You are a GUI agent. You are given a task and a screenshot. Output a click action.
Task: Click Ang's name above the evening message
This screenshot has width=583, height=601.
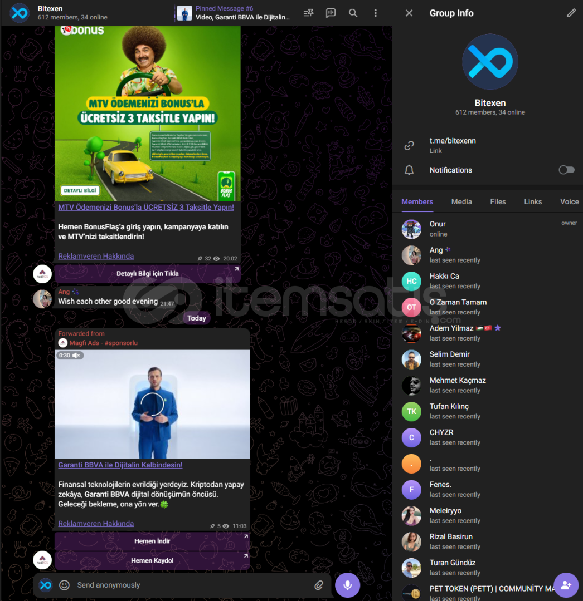[64, 292]
